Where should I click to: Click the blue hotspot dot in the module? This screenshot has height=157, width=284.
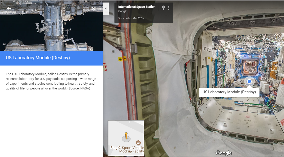tap(249, 81)
